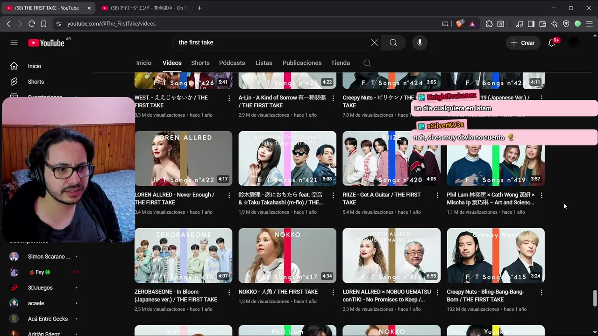Open a new browser tab
The width and height of the screenshot is (598, 336).
point(199,8)
